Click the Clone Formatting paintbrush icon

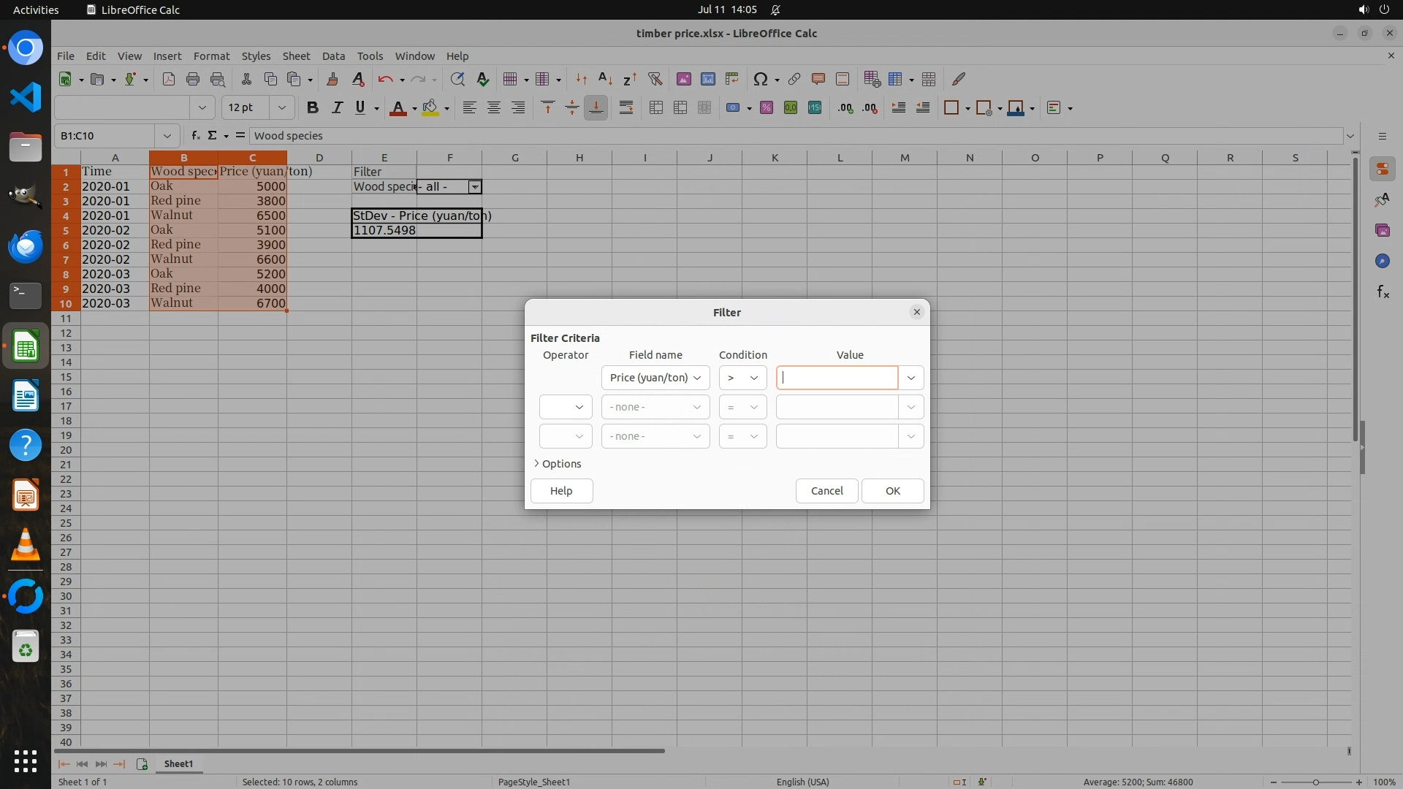[x=332, y=79]
